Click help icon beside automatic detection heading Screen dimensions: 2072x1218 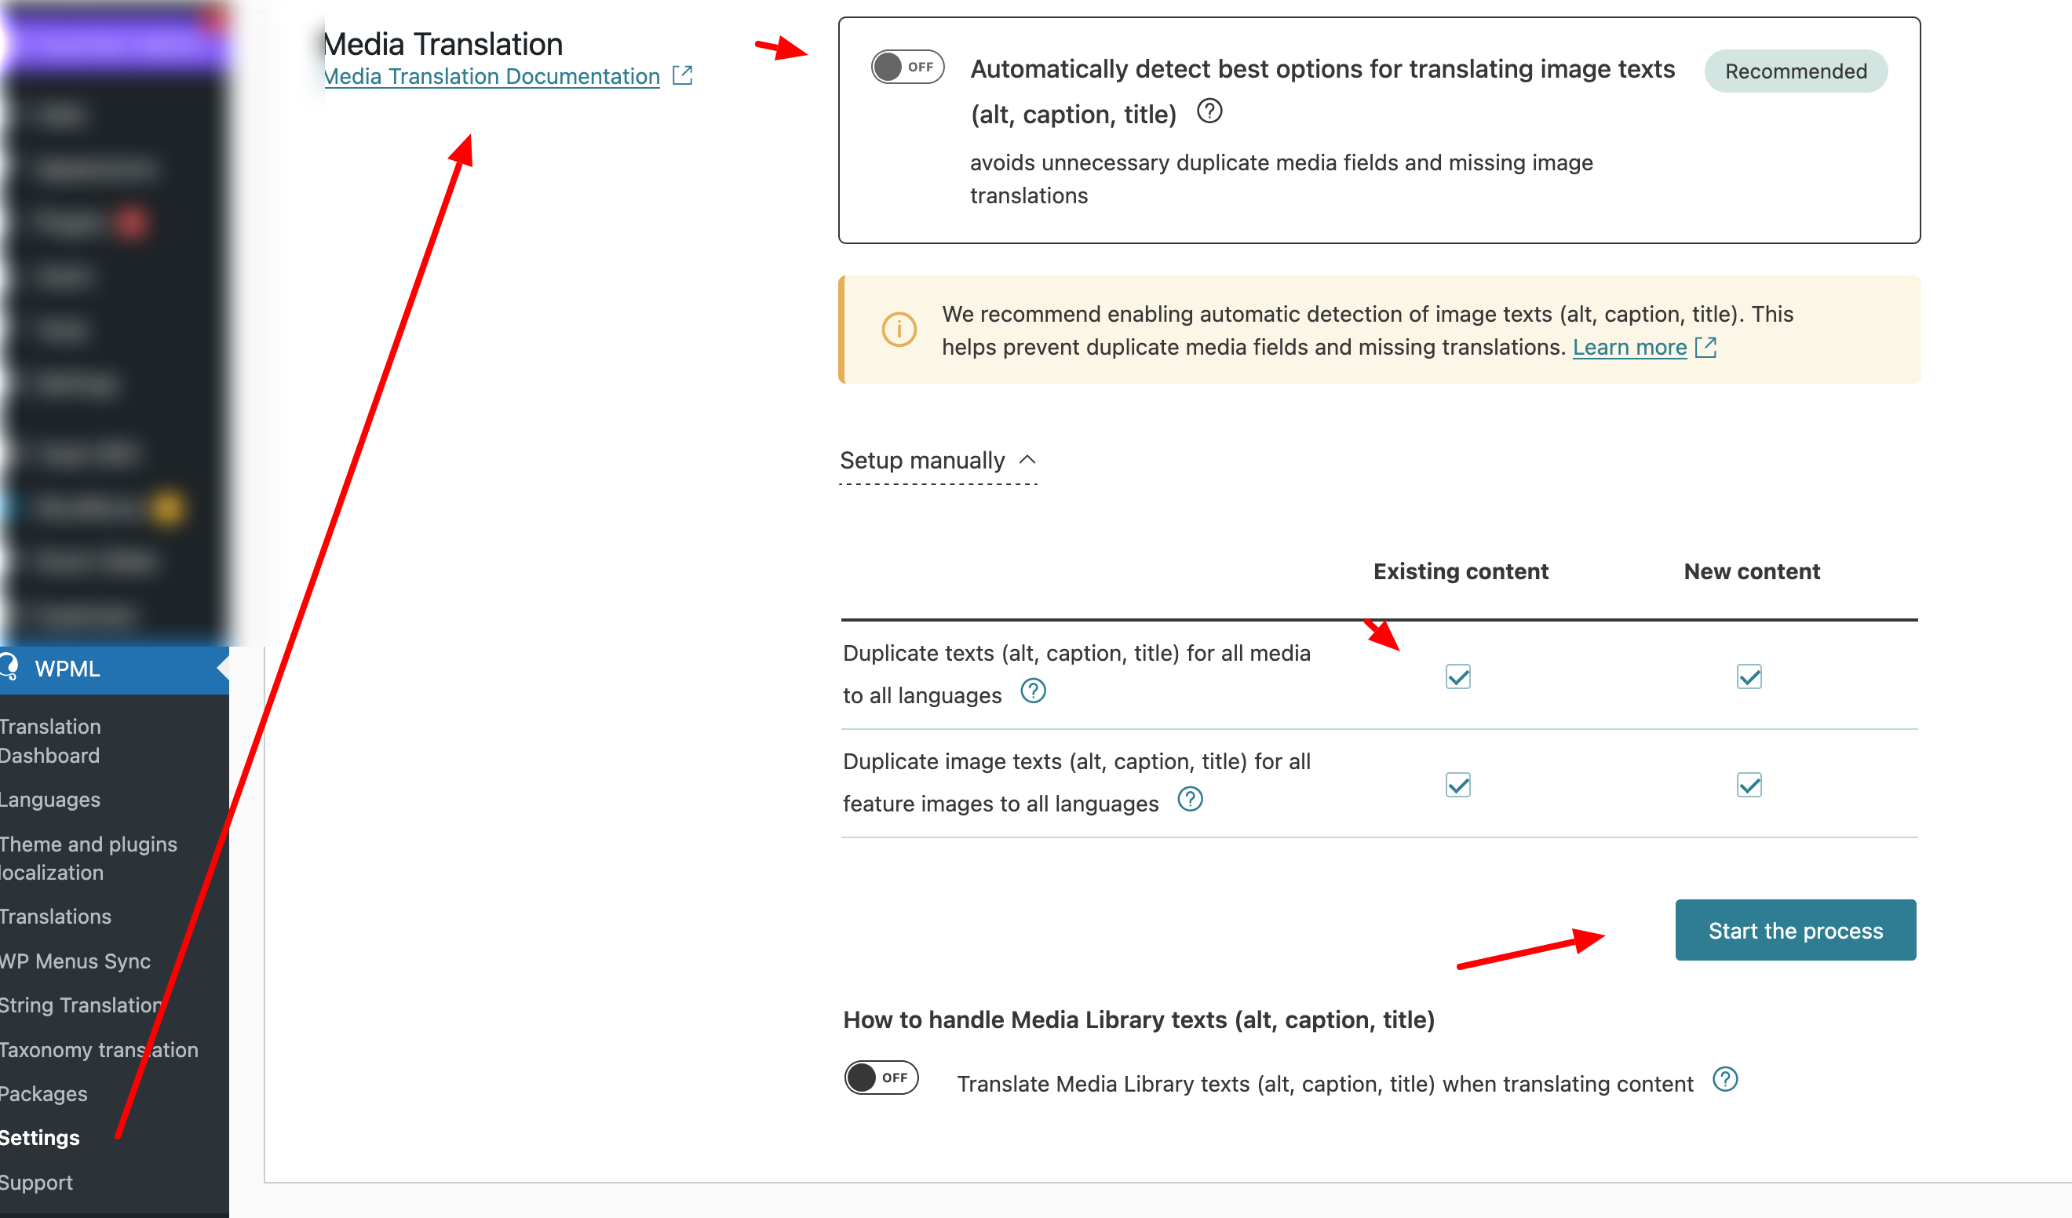pyautogui.click(x=1209, y=111)
